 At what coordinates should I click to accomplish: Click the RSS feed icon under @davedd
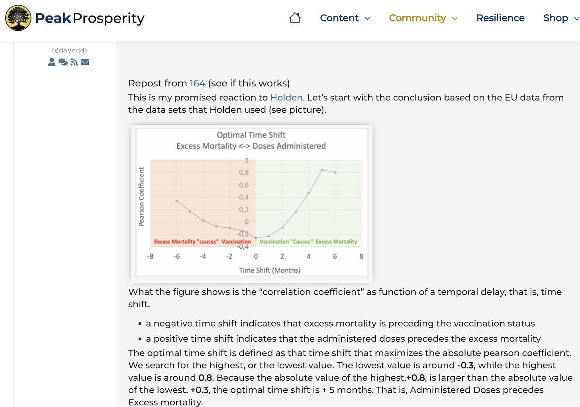74,62
